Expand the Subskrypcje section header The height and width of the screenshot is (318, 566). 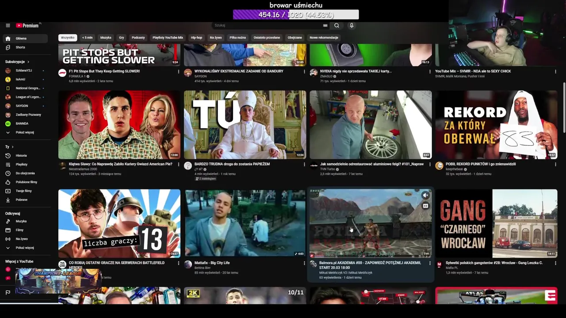17,62
